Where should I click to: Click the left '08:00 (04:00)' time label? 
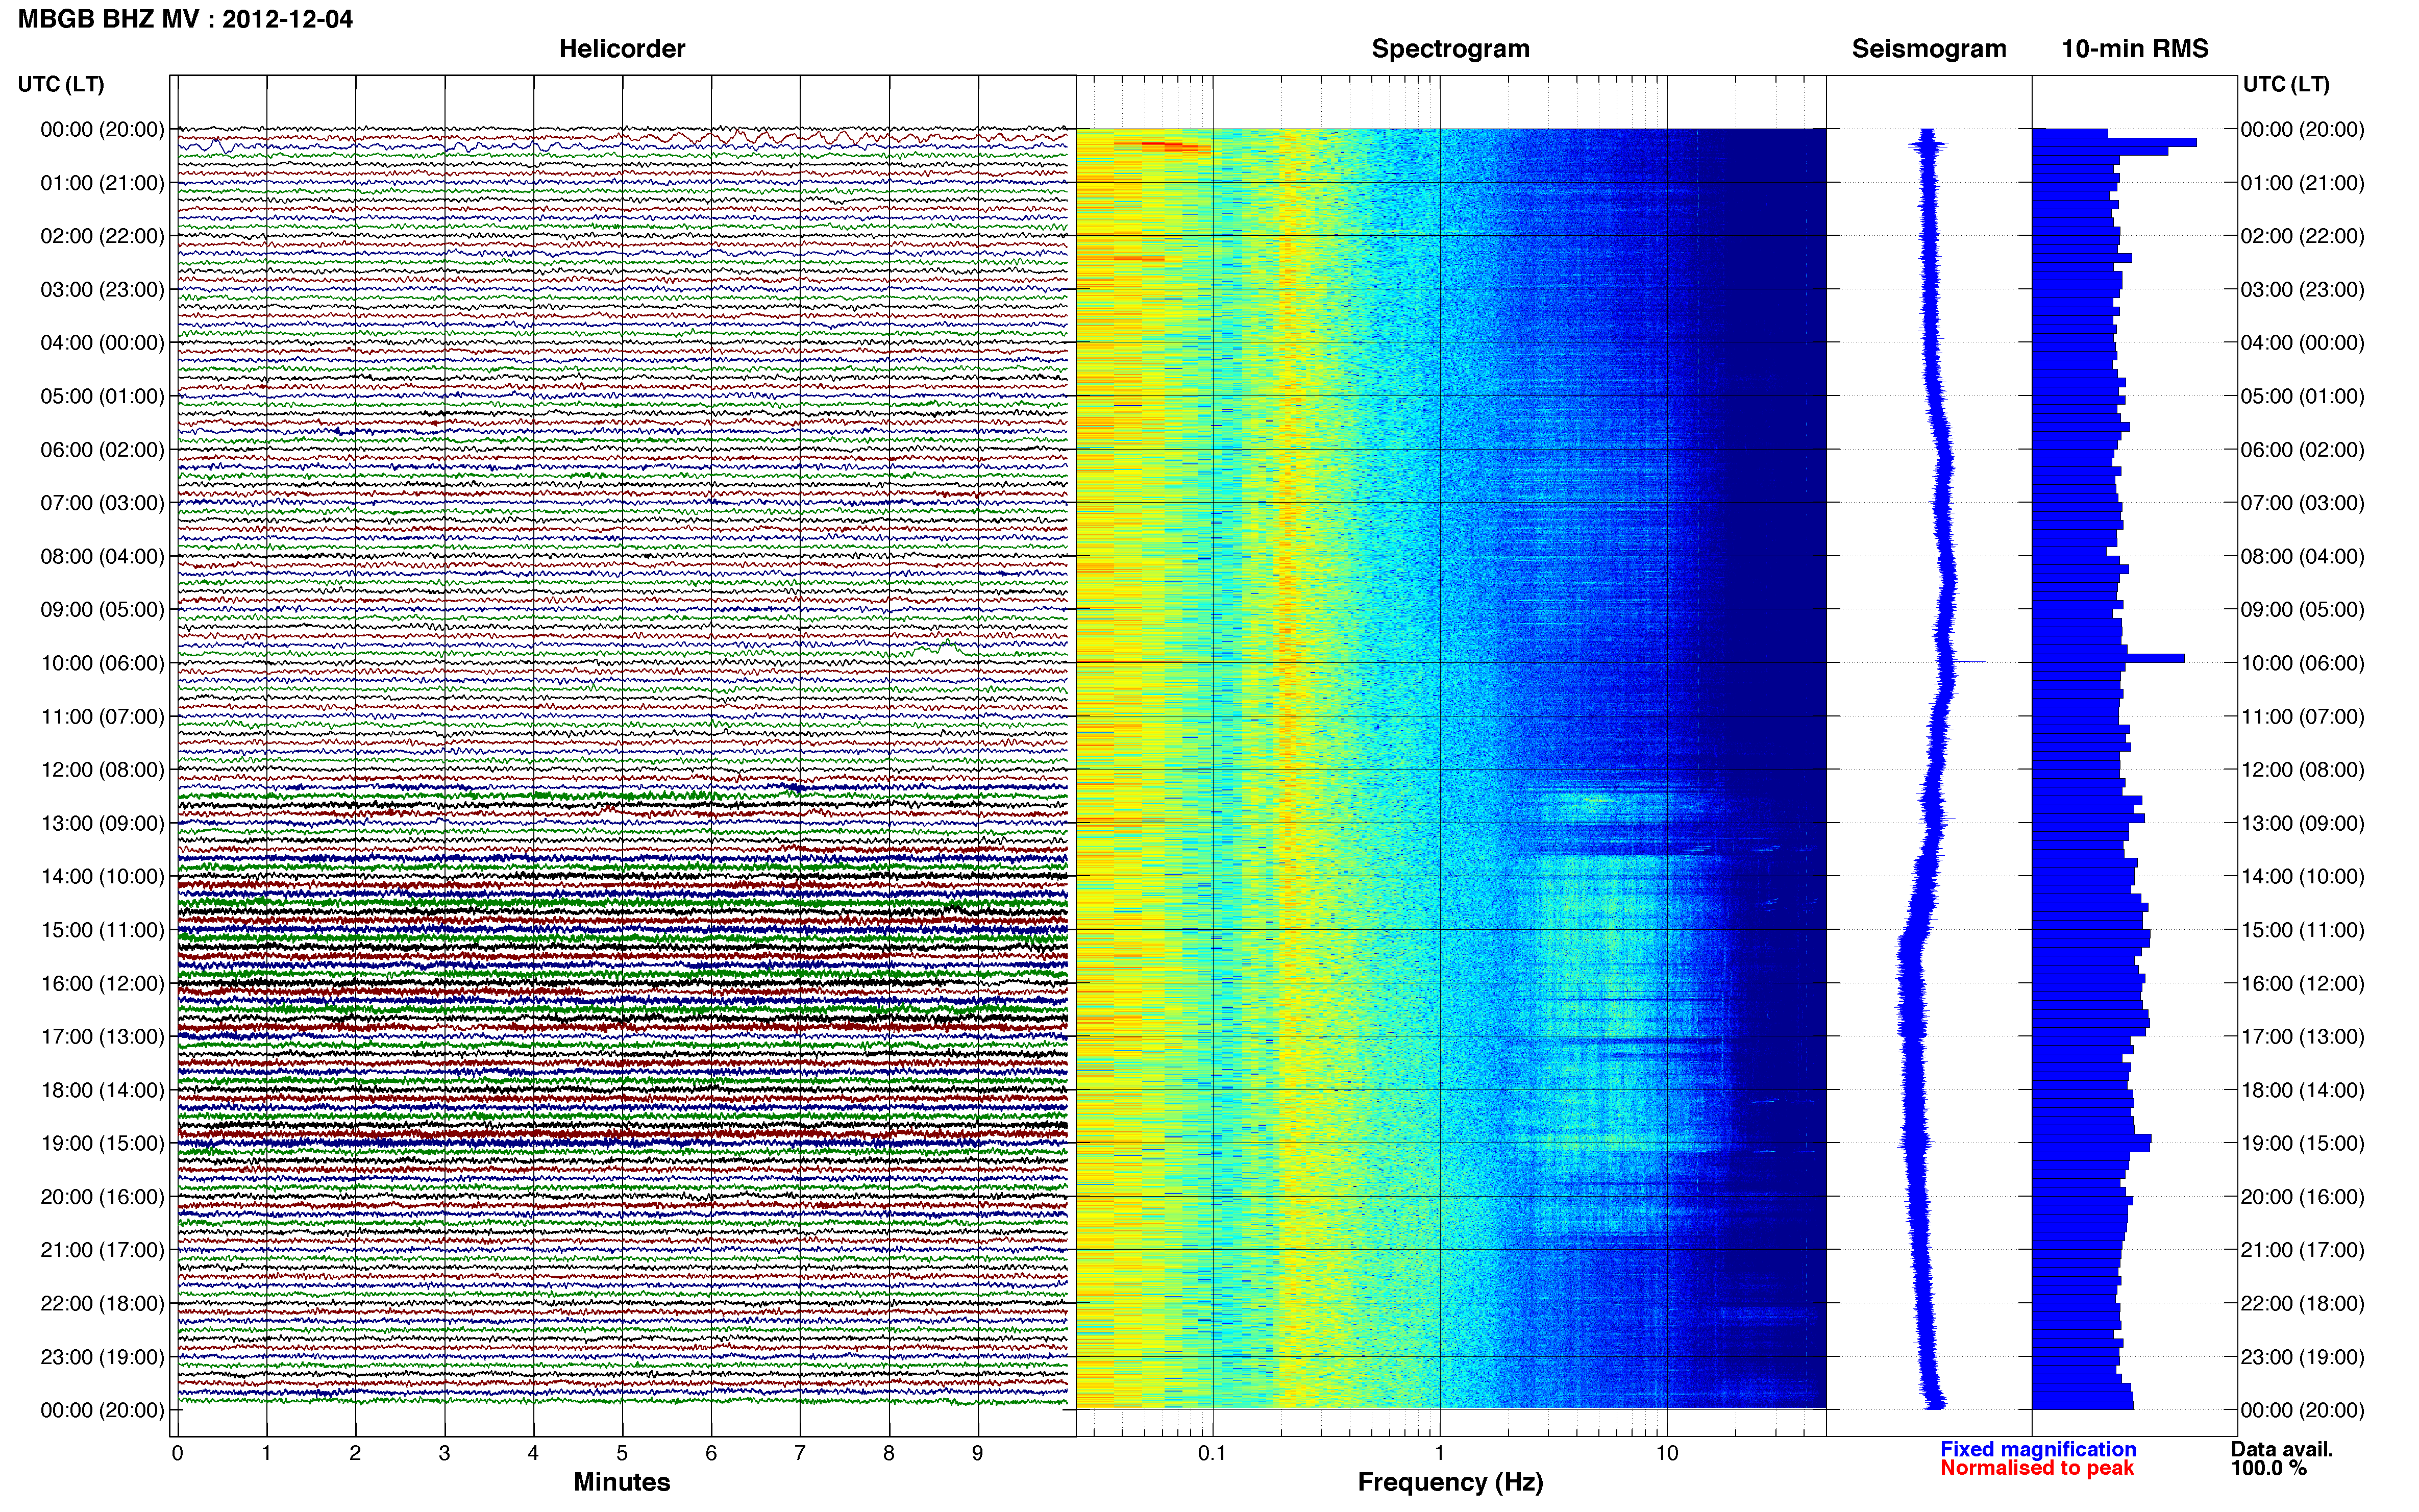[x=102, y=556]
